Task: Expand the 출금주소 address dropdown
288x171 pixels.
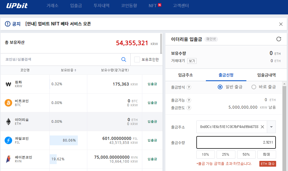Action: (271, 127)
